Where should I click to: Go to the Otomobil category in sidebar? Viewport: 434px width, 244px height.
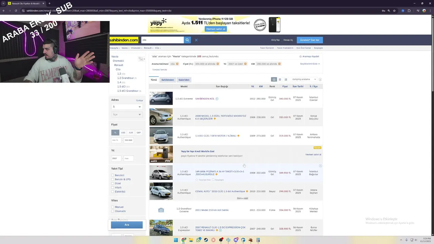pyautogui.click(x=118, y=61)
